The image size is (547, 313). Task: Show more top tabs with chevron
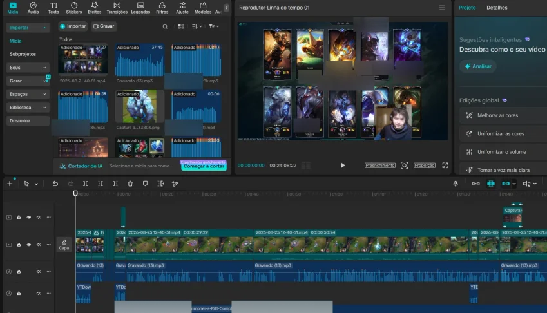click(226, 8)
